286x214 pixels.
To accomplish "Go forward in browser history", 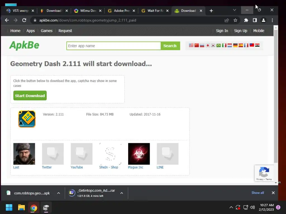I will point(16,20).
